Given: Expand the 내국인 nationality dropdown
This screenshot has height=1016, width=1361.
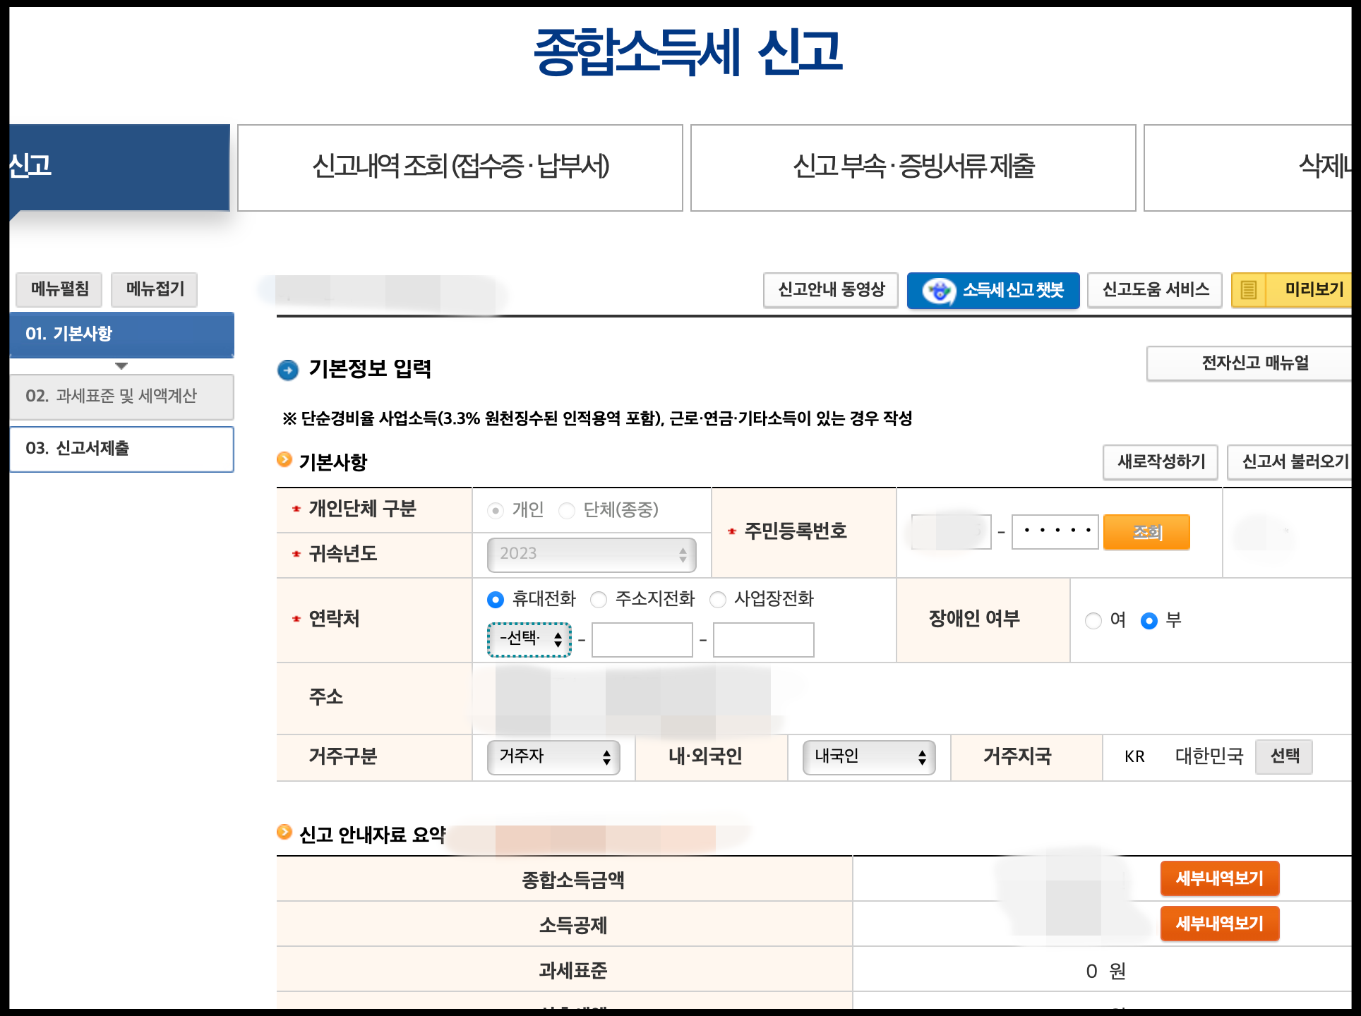Looking at the screenshot, I should [x=869, y=758].
